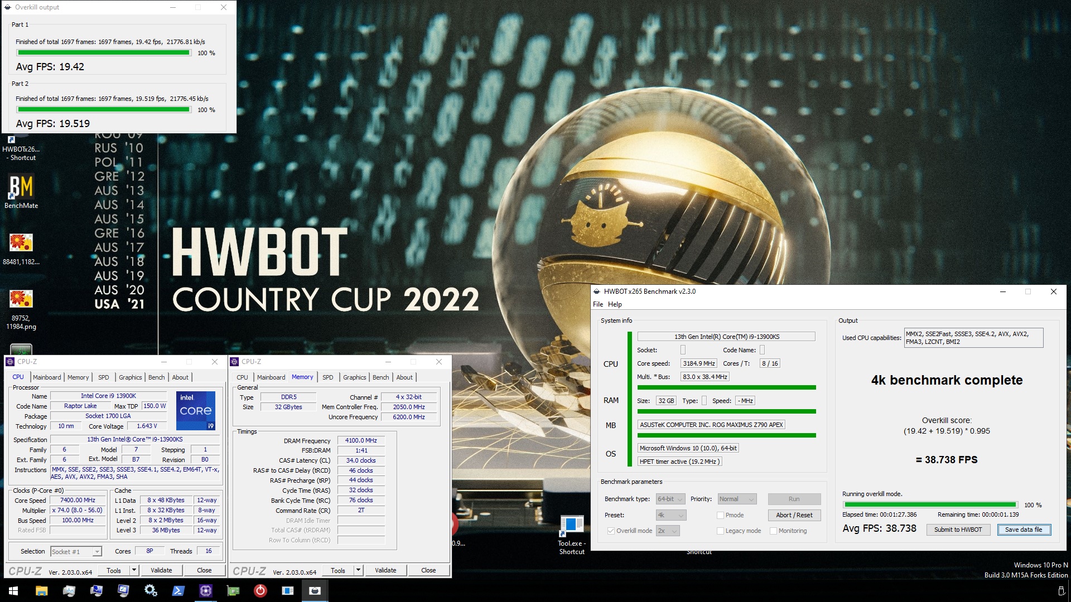
Task: Open the BenchMate desktop shortcut
Action: point(21,192)
